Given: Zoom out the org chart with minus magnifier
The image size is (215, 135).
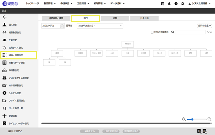Looking at the screenshot, I should (184, 119).
